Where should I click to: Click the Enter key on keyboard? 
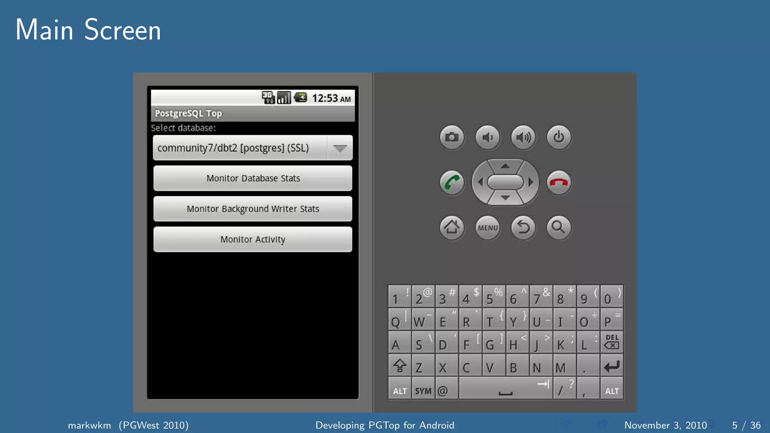click(x=612, y=365)
